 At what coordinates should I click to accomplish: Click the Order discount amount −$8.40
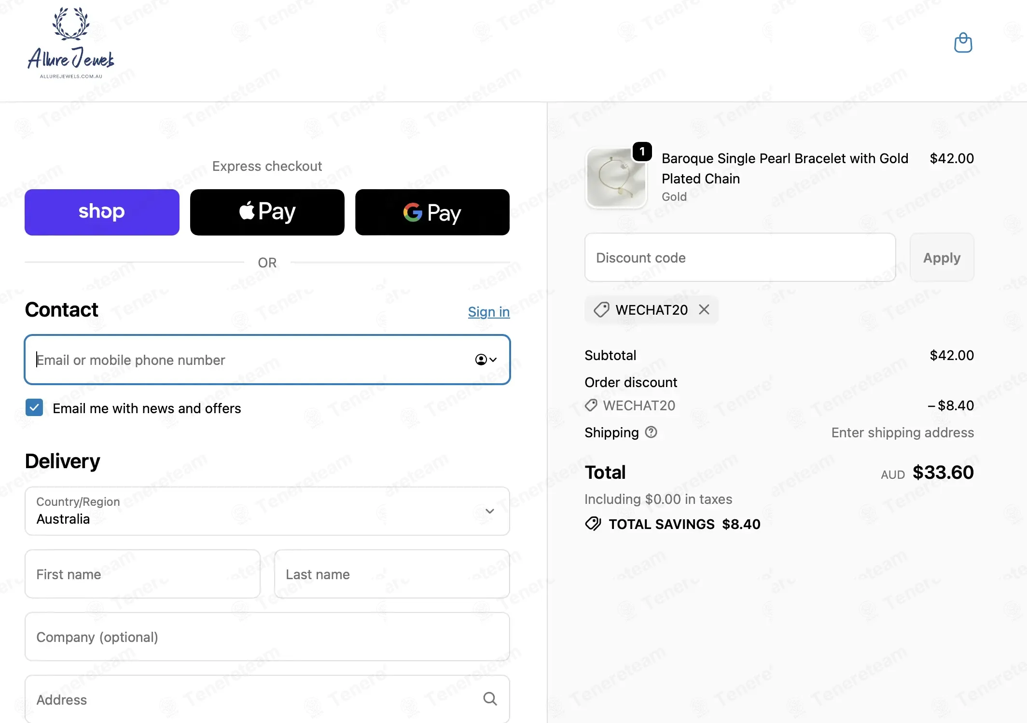(950, 405)
